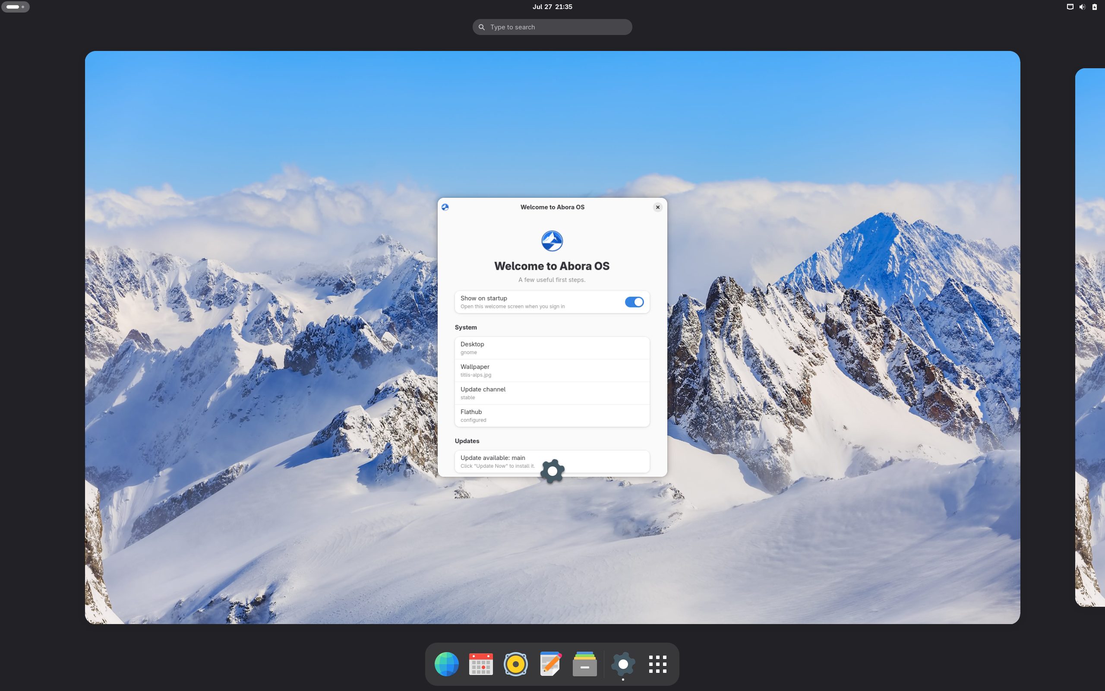1105x691 pixels.
Task: Click the Update available: main row
Action: click(552, 462)
